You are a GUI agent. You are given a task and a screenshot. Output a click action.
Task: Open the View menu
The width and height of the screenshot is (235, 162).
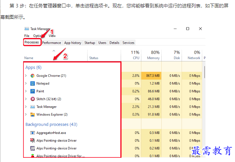pyautogui.click(x=52, y=36)
